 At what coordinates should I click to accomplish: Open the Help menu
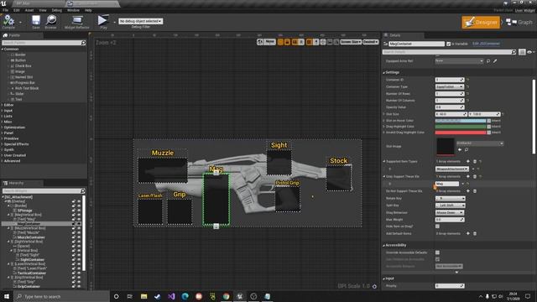pyautogui.click(x=88, y=10)
